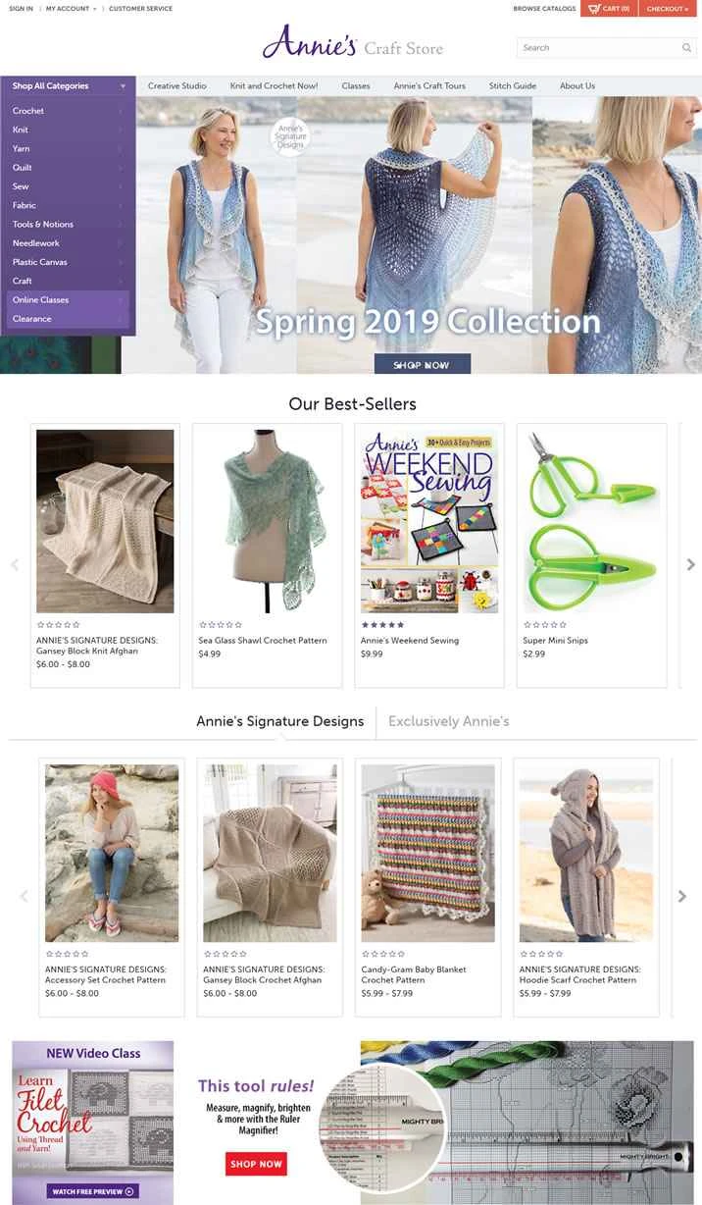
Task: Click the Checkout button
Action: pyautogui.click(x=668, y=9)
